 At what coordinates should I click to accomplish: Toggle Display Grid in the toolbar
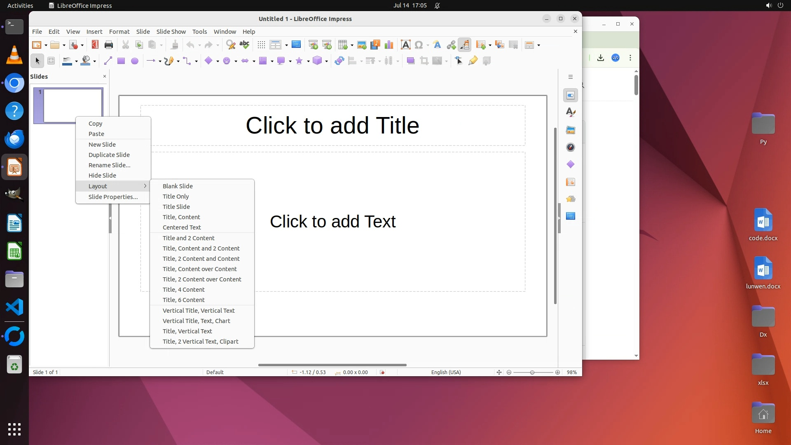pyautogui.click(x=261, y=45)
